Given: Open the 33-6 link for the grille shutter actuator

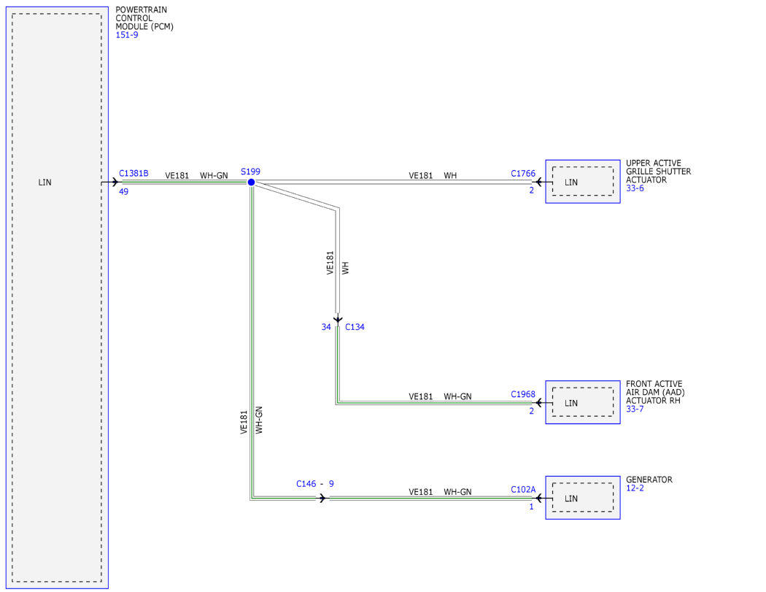Looking at the screenshot, I should tap(635, 188).
